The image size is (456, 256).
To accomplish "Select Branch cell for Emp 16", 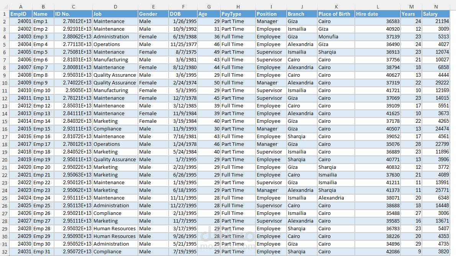I will coord(302,136).
